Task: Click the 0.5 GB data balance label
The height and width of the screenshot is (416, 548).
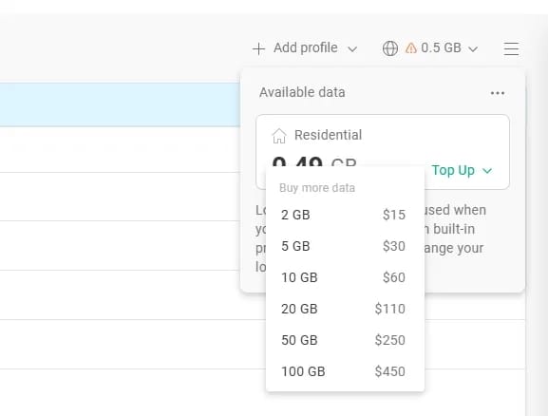Action: point(441,47)
